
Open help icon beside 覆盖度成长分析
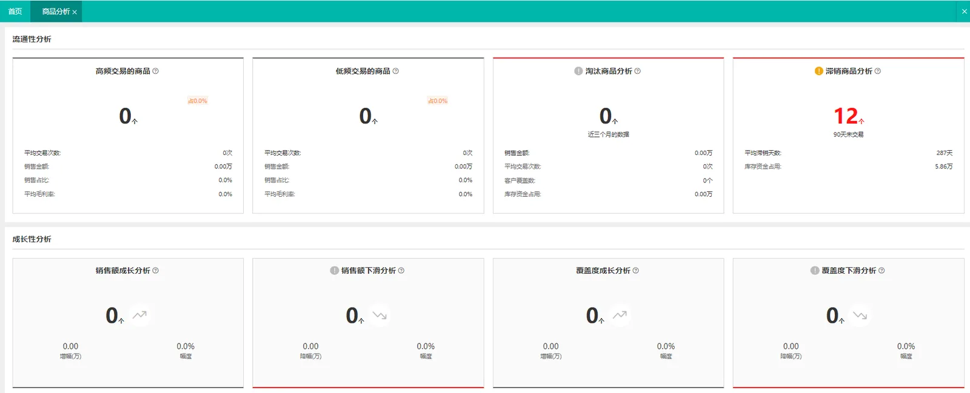[x=636, y=271]
